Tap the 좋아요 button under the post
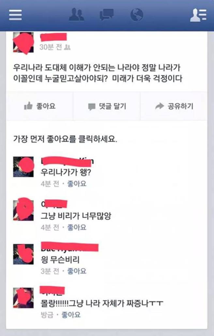 pyautogui.click(x=40, y=106)
